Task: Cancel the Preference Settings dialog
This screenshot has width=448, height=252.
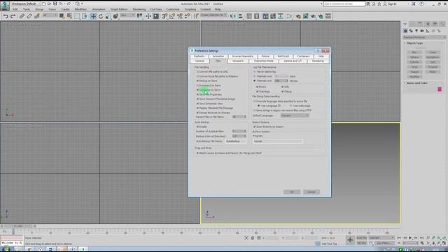Action: (x=311, y=192)
